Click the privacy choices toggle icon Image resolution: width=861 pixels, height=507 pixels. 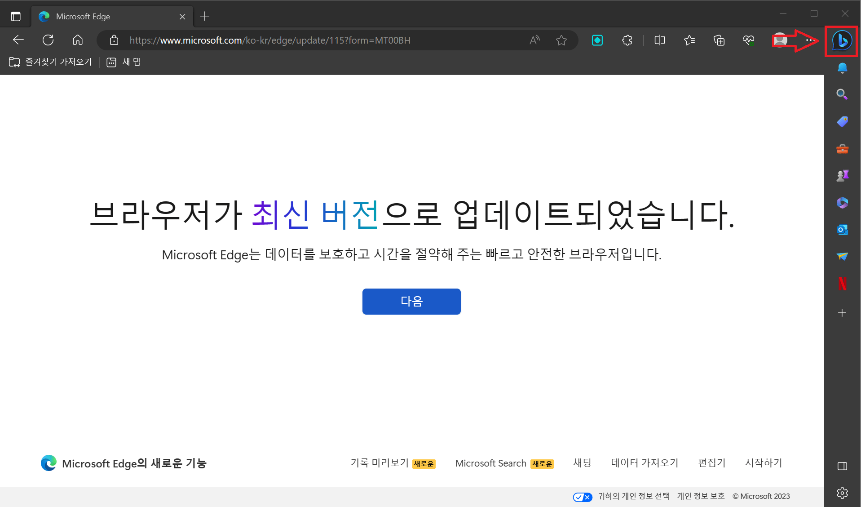583,497
